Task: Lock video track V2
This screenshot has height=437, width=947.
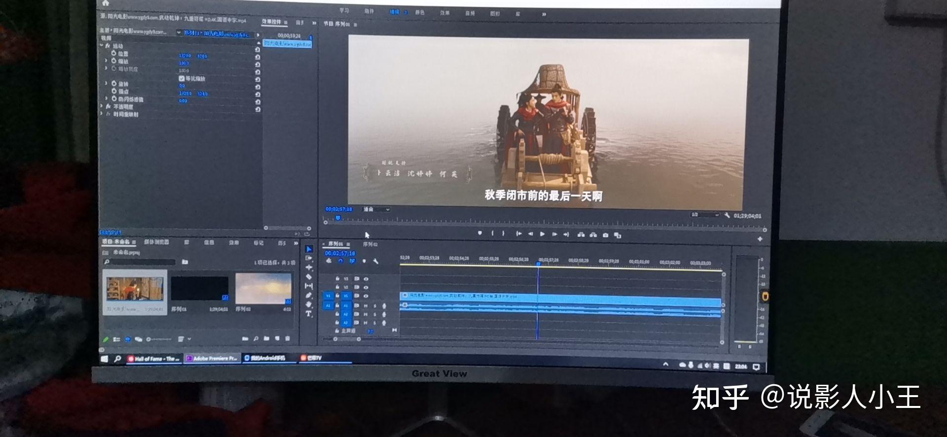Action: (337, 287)
